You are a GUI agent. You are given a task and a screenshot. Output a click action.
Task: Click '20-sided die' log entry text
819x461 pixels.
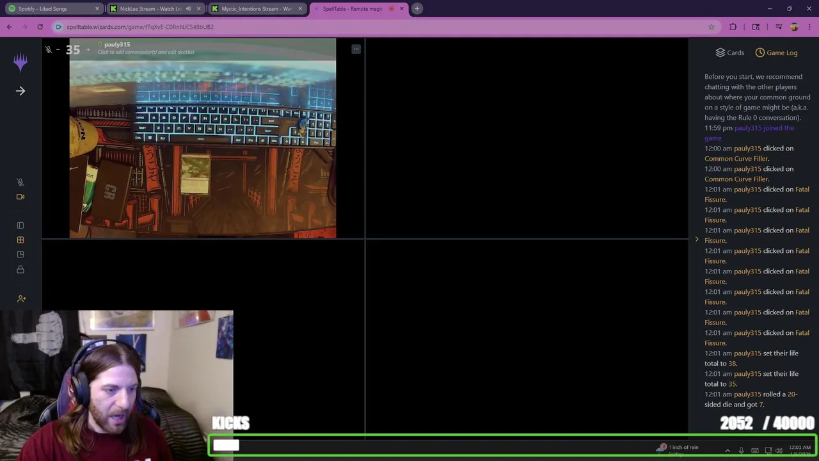coord(751,399)
